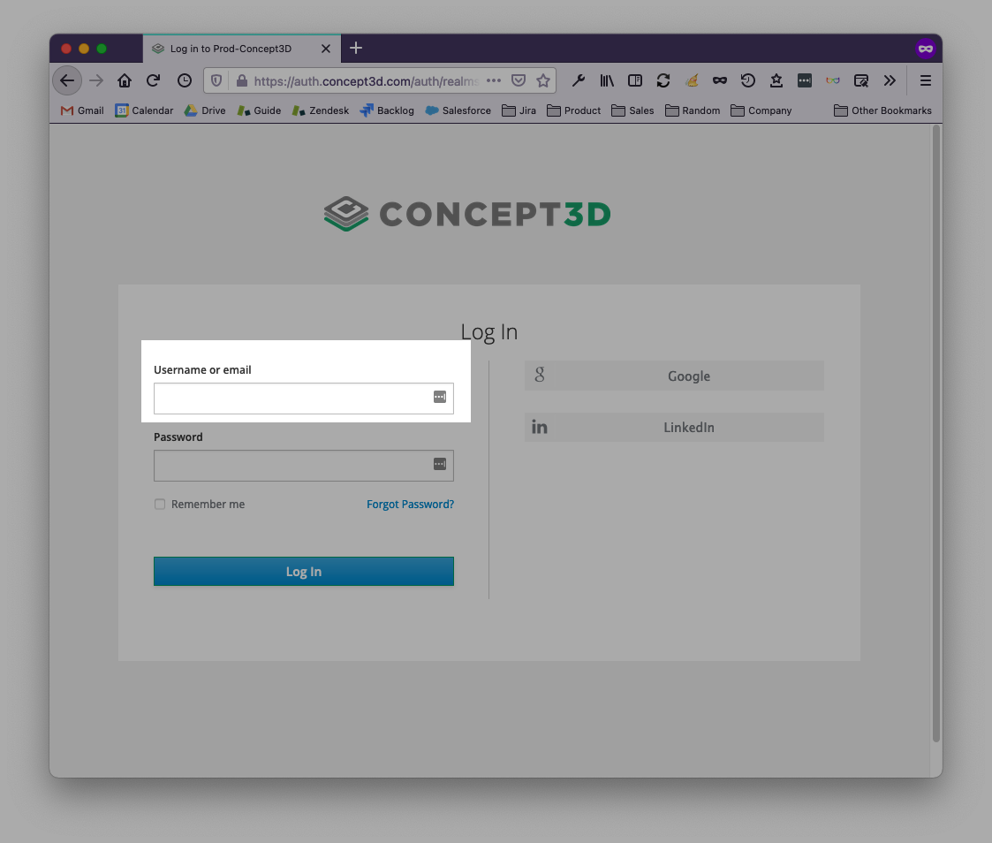
Task: Click the forward navigation arrow
Action: click(96, 80)
